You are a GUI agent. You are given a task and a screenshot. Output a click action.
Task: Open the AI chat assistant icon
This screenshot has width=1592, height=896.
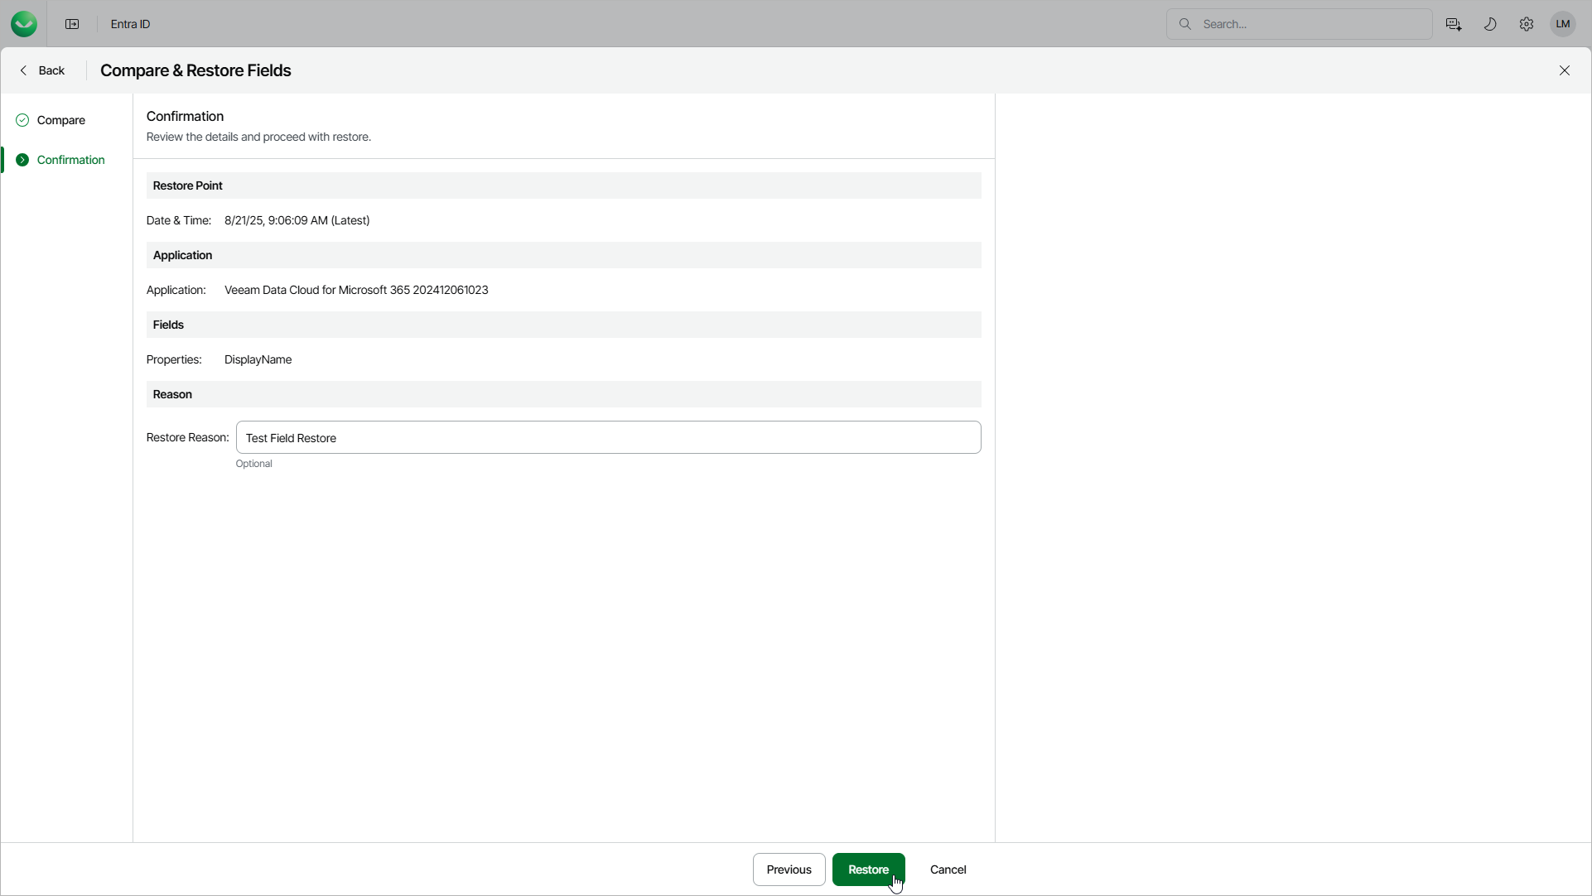[1454, 24]
